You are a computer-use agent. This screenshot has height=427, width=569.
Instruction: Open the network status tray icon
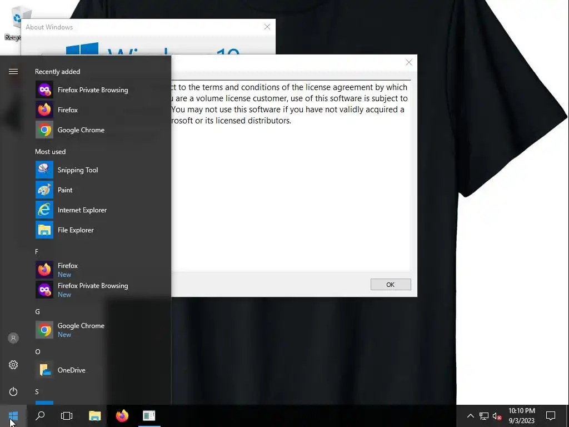(484, 416)
